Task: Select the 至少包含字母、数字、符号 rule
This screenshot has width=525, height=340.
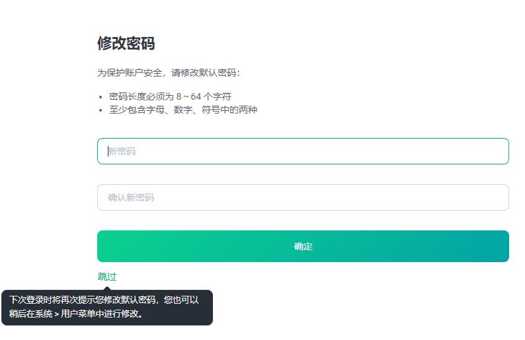Action: coord(182,110)
